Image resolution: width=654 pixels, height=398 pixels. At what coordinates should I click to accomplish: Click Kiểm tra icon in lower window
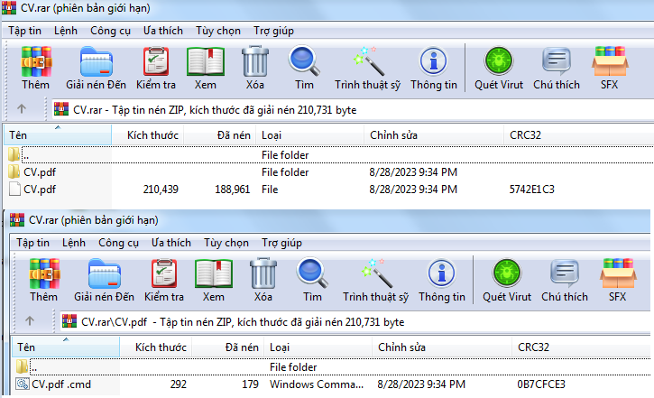[x=164, y=273]
